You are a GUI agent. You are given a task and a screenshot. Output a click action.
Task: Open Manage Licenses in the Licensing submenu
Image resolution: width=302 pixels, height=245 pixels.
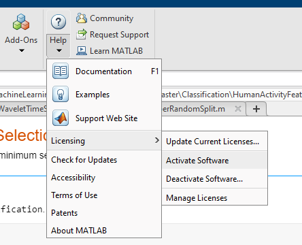click(215, 198)
